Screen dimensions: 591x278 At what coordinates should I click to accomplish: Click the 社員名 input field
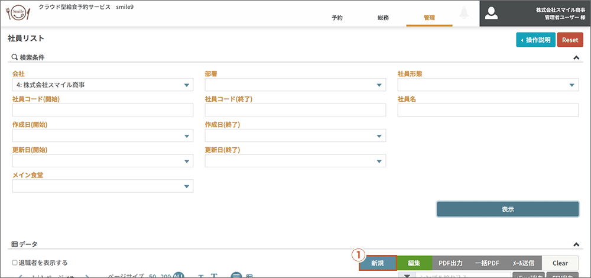point(488,111)
